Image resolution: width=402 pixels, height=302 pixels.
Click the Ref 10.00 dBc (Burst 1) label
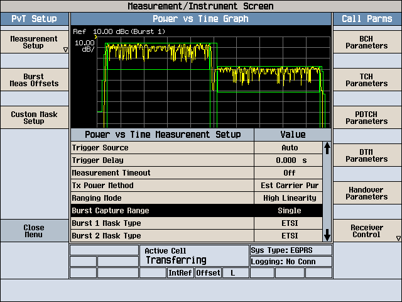[x=119, y=31]
